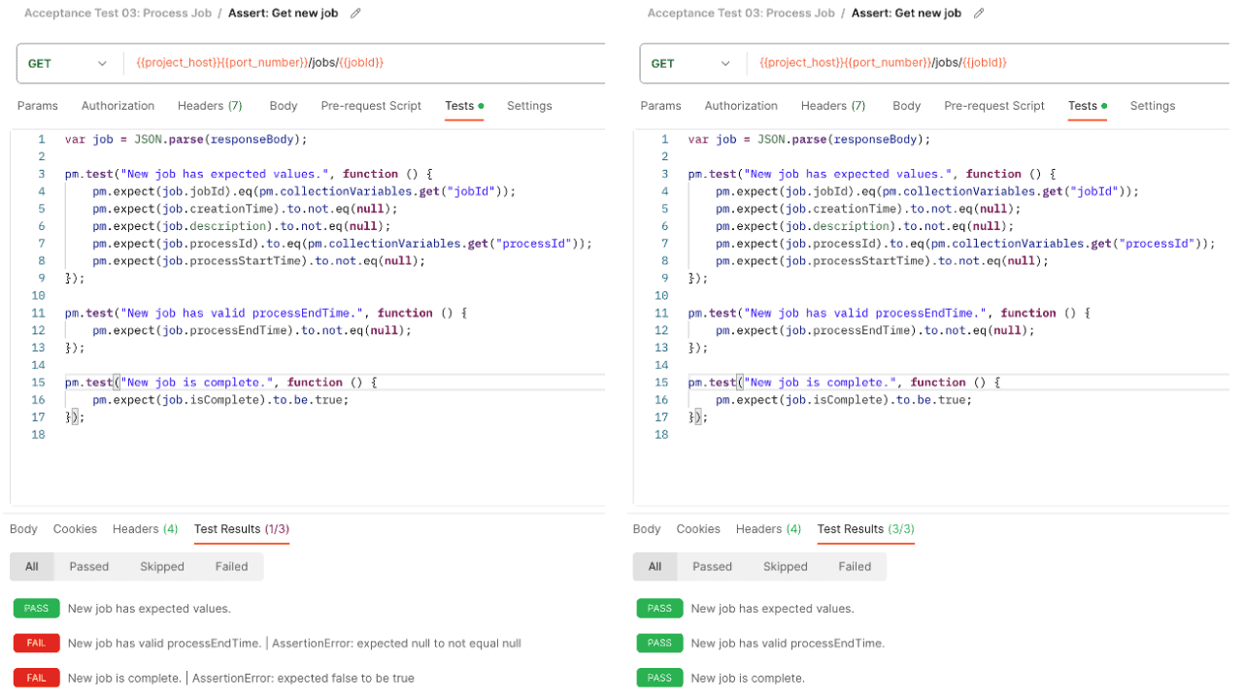Open the GET method dropdown in left panel
Viewport: 1243px width, 699px height.
pyautogui.click(x=68, y=63)
